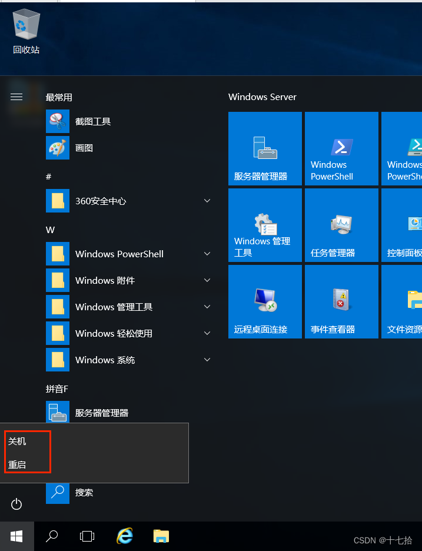Open File Explorer from the taskbar

pos(161,536)
